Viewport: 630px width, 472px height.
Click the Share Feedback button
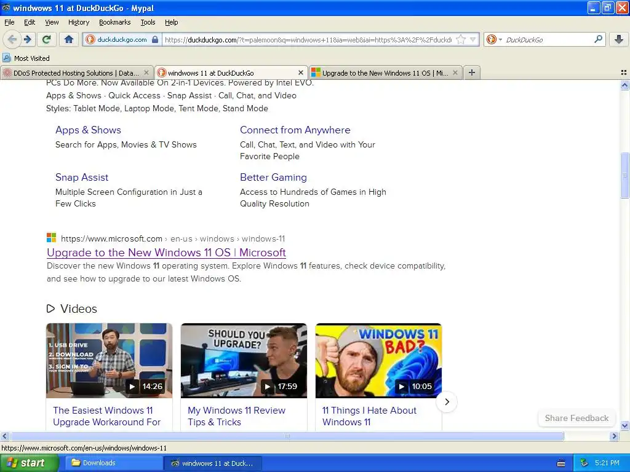576,418
